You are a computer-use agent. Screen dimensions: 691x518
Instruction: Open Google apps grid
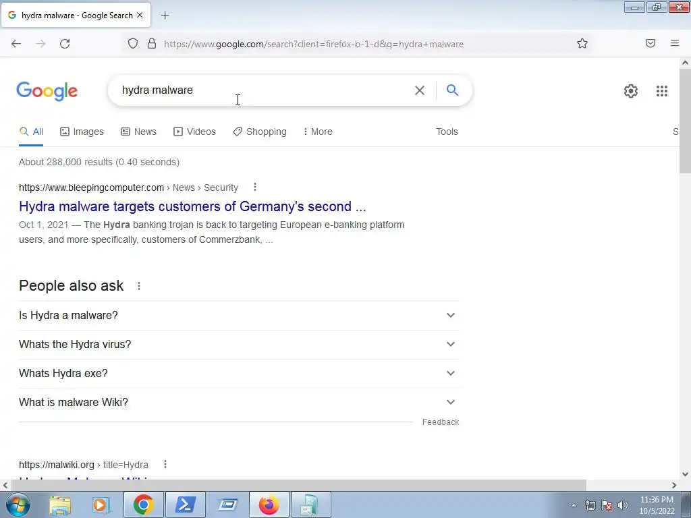(x=661, y=91)
